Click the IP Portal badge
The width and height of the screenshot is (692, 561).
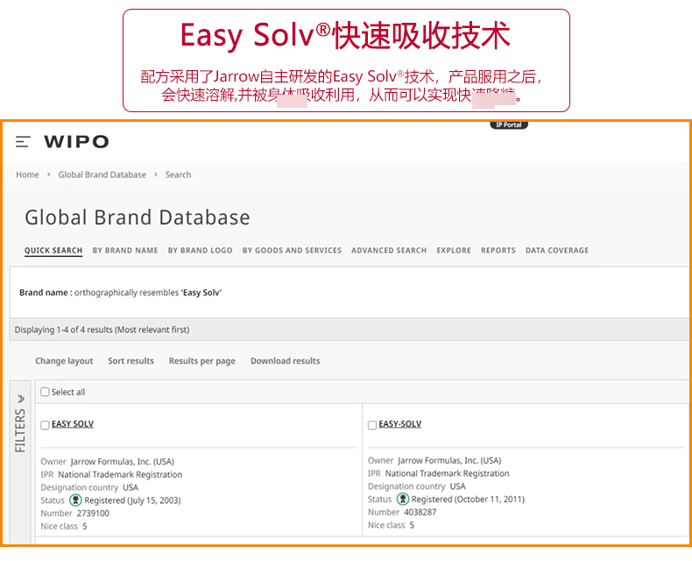[509, 125]
